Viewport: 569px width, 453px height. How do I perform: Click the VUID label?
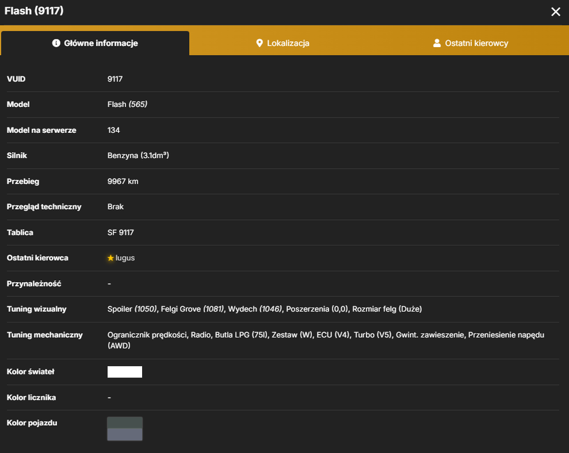[x=16, y=79]
